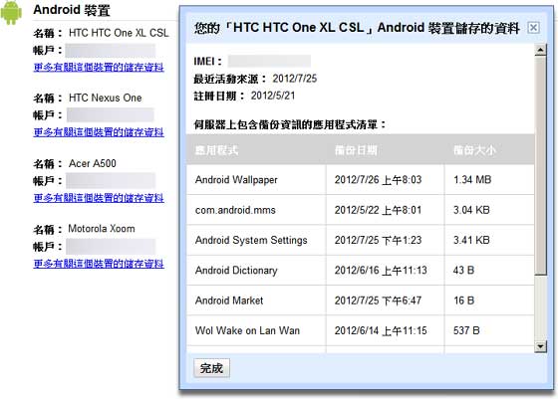This screenshot has height=400, width=558.
Task: Click the dialog vertical scrollbar thumb
Action: pos(540,165)
